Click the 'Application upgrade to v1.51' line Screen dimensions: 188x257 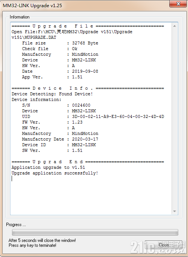click(x=48, y=168)
